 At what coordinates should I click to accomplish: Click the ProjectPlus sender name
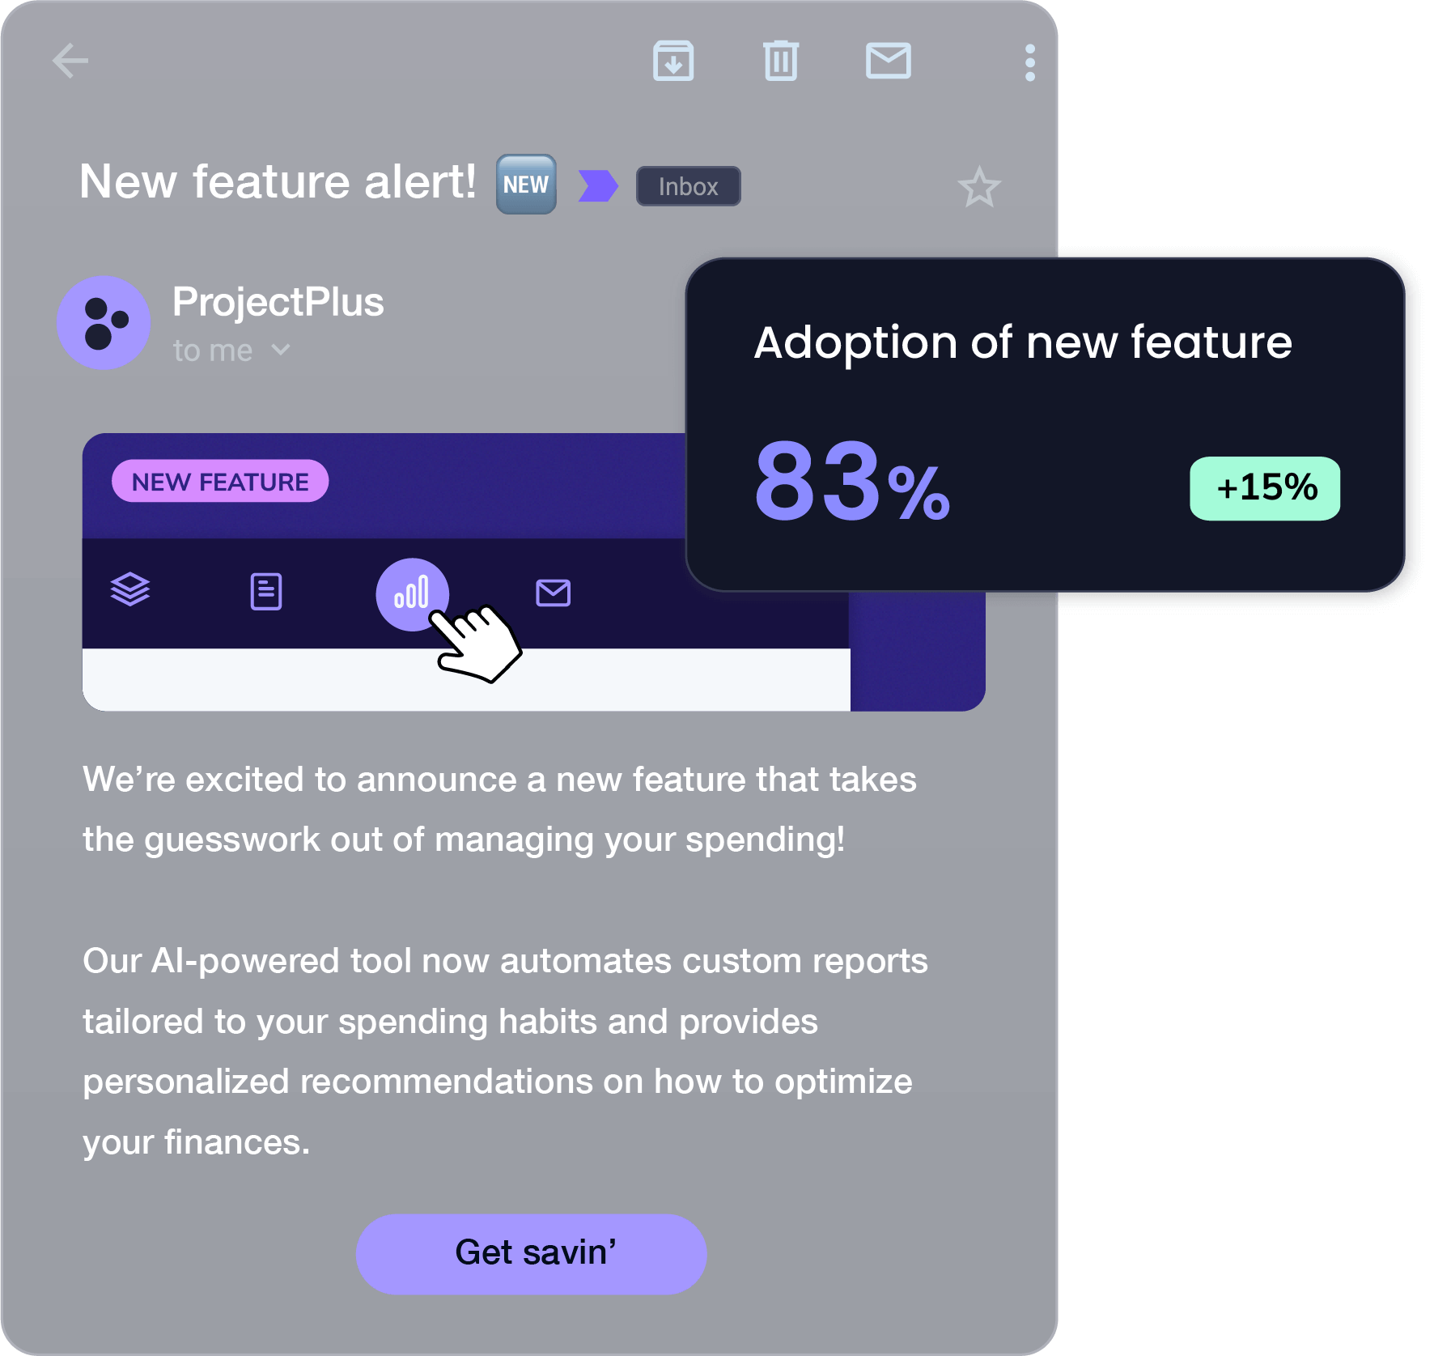(278, 302)
